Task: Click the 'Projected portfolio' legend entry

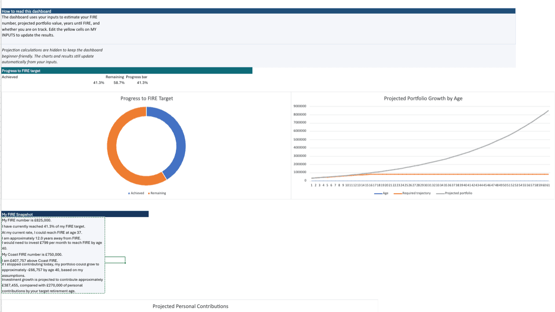Action: pyautogui.click(x=454, y=193)
